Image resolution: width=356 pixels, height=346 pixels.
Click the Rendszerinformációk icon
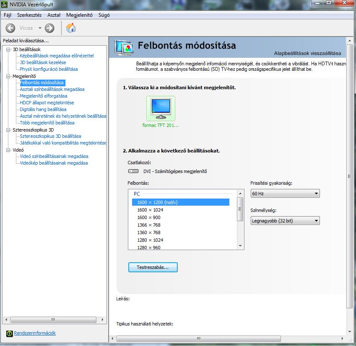pos(9,333)
